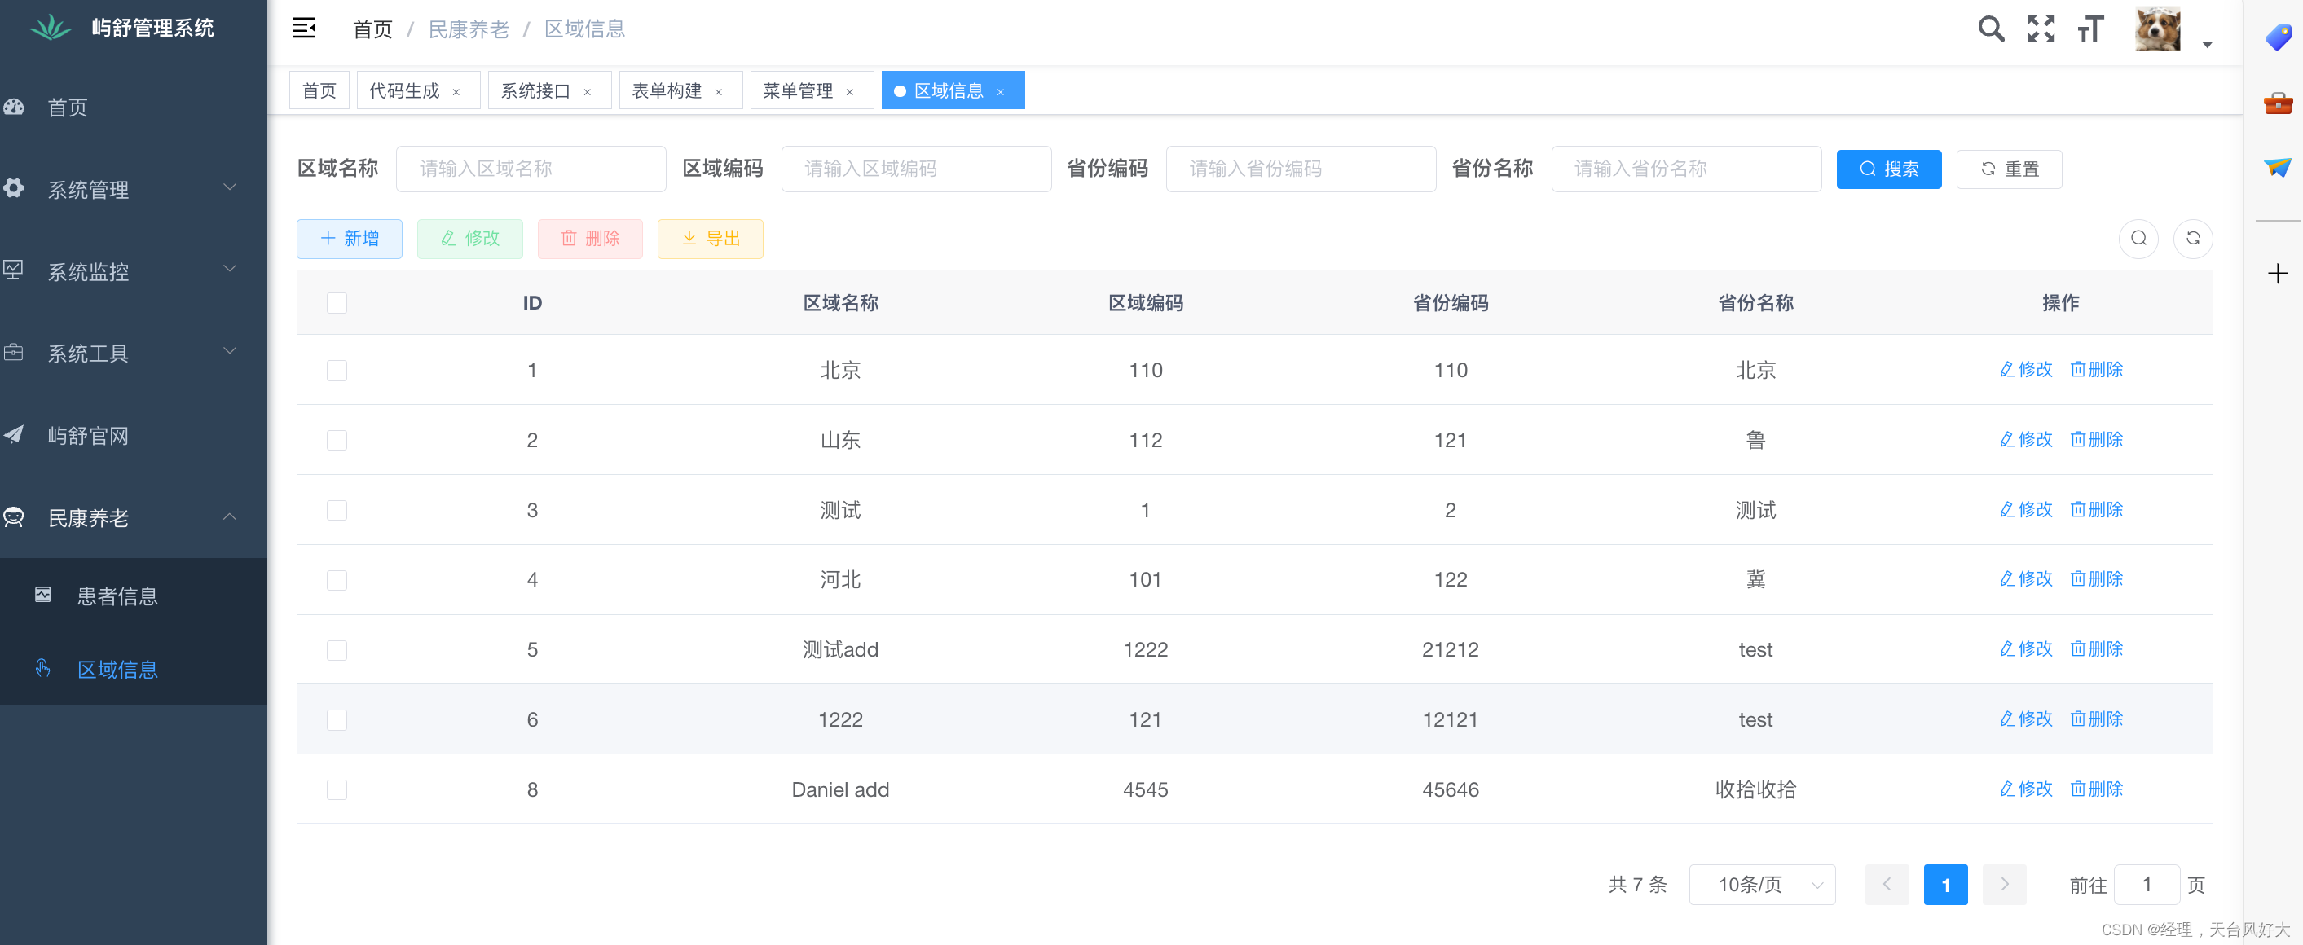Click the red 删除 toolbar button
2303x945 pixels.
click(x=590, y=239)
